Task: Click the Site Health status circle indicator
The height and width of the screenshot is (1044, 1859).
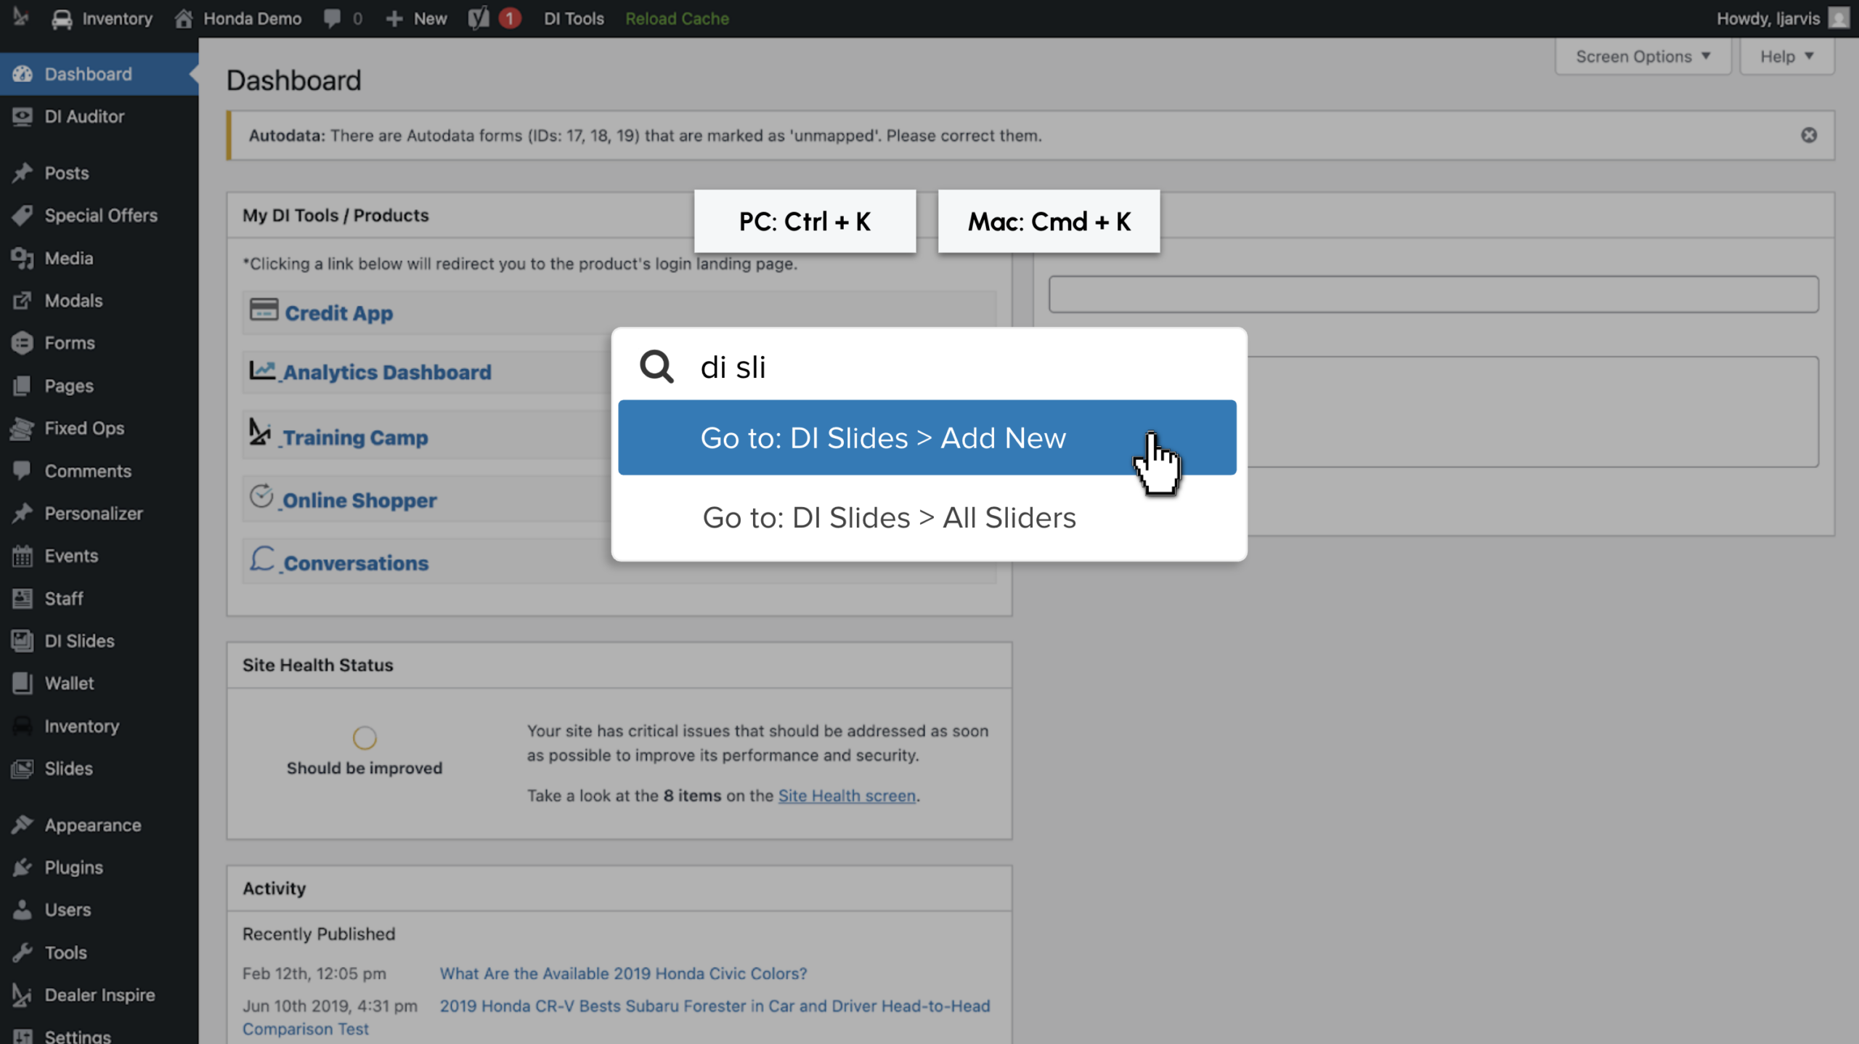Action: click(x=365, y=737)
